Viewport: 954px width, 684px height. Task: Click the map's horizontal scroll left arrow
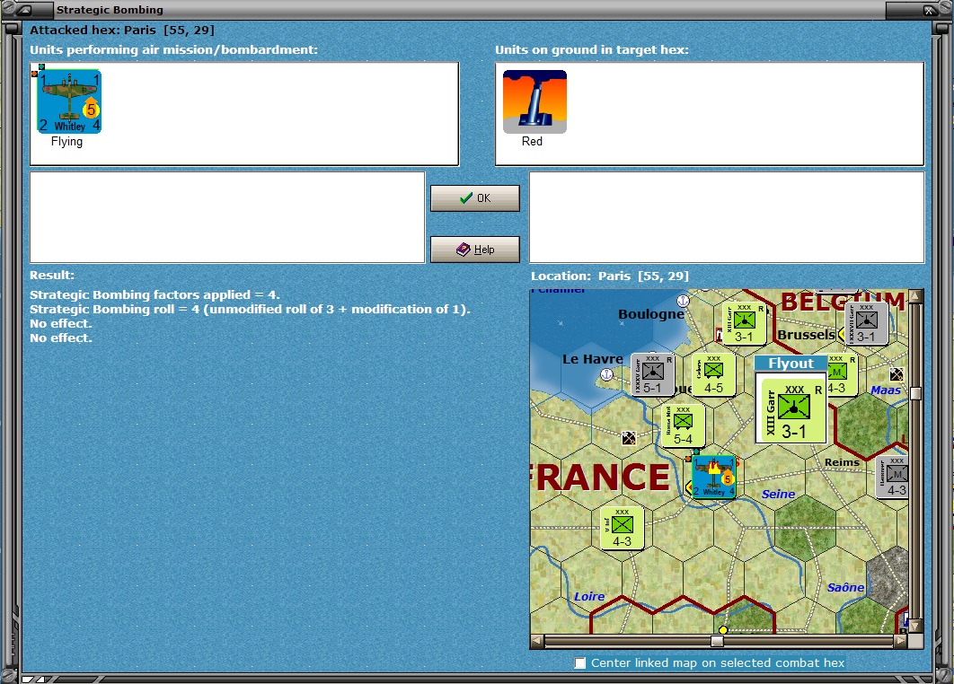point(537,641)
